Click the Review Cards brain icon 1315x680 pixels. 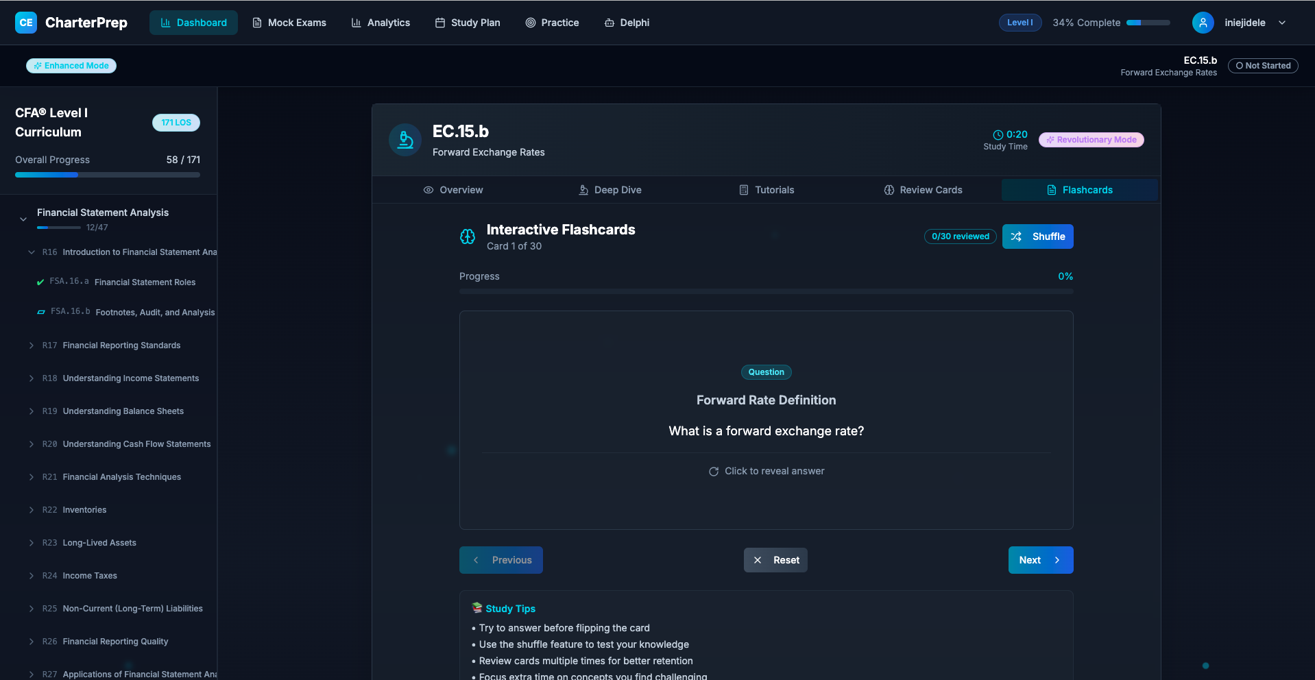coord(889,190)
